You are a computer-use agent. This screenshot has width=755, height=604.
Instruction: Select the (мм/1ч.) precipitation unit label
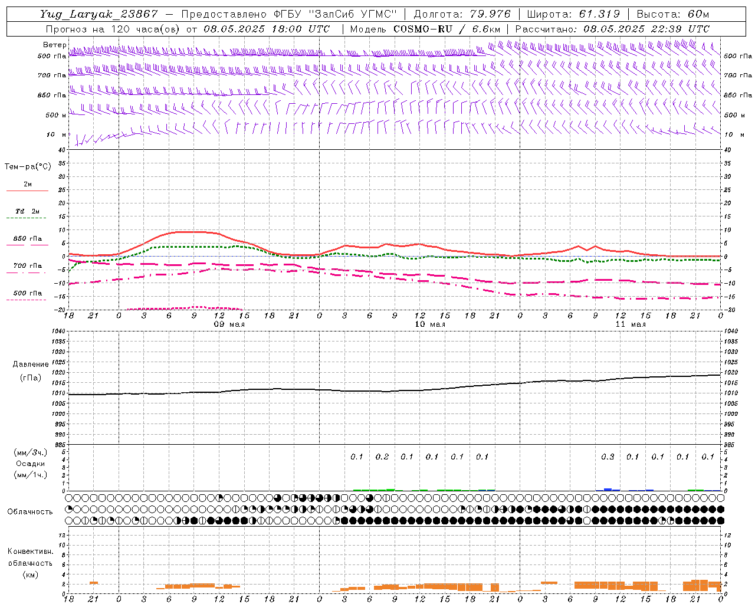click(x=31, y=475)
